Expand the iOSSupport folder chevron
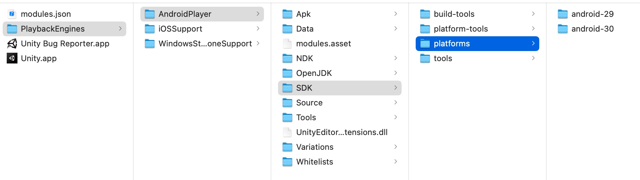Image resolution: width=640 pixels, height=180 pixels. coord(258,29)
